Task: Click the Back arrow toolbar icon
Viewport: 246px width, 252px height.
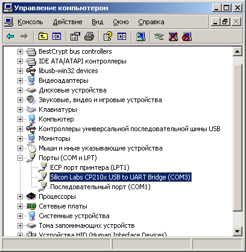Action: coord(10,36)
